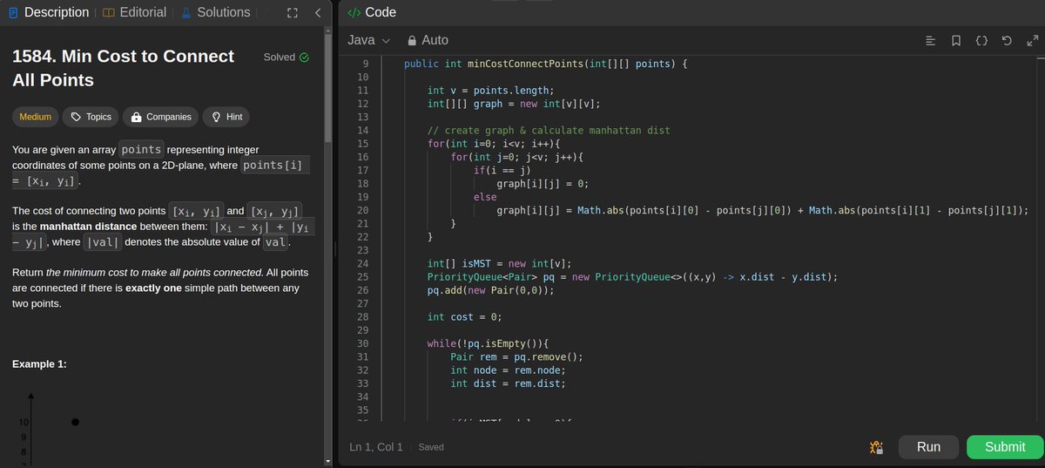Click the Saved status text
Screen dimensions: 1045x468
[431, 447]
